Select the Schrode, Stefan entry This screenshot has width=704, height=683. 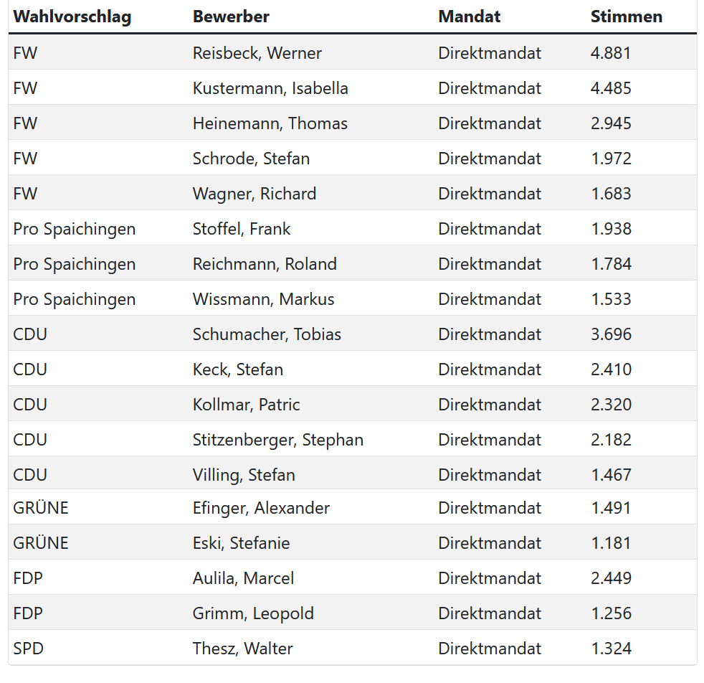[251, 158]
